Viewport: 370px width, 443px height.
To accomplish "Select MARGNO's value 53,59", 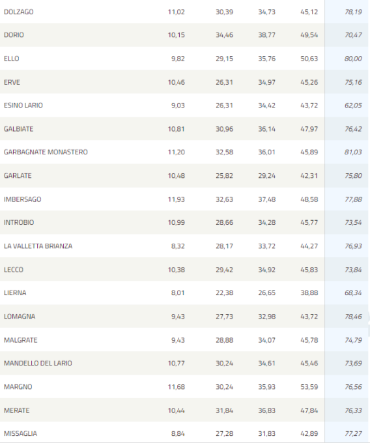I will tap(309, 387).
